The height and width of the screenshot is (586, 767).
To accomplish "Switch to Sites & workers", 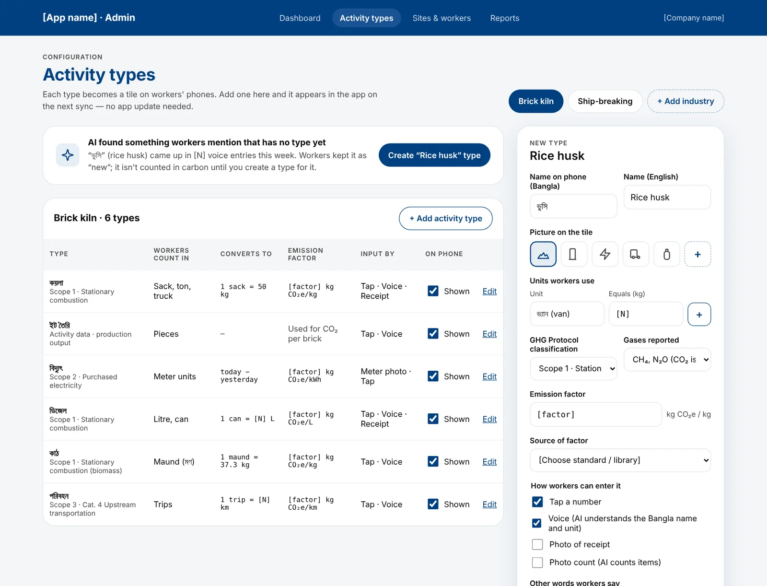I will (x=442, y=18).
